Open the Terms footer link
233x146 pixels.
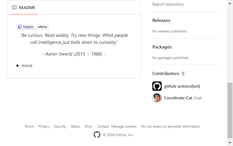tap(29, 126)
